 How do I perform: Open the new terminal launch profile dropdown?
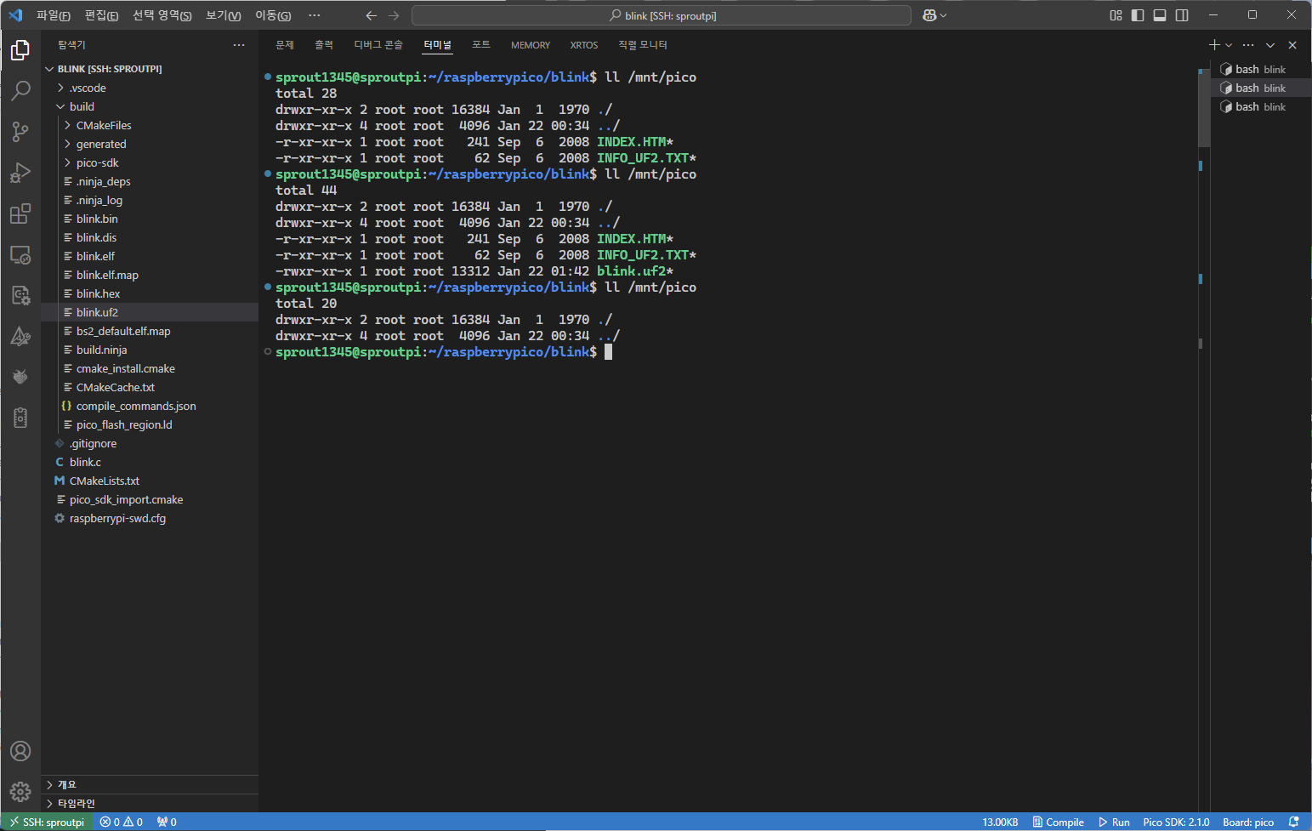tap(1229, 45)
